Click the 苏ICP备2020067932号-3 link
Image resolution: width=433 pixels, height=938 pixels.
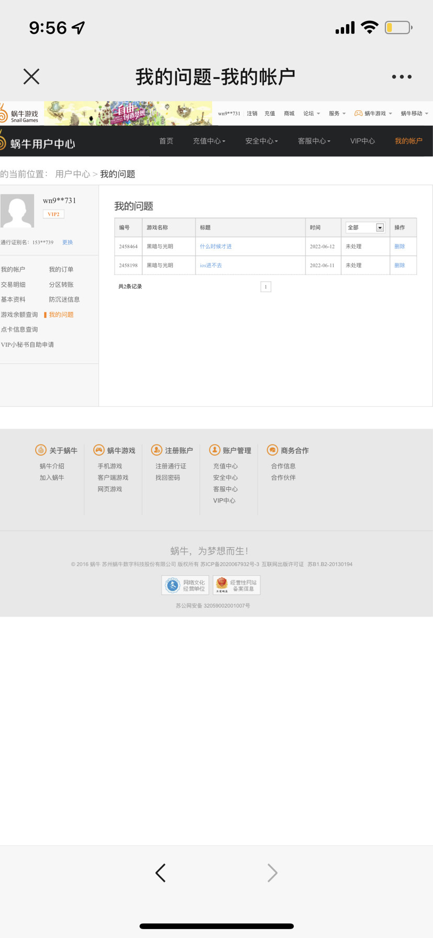230,564
